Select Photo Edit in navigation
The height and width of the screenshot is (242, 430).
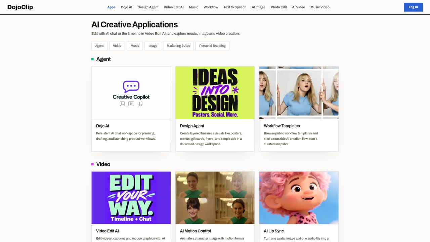point(279,7)
